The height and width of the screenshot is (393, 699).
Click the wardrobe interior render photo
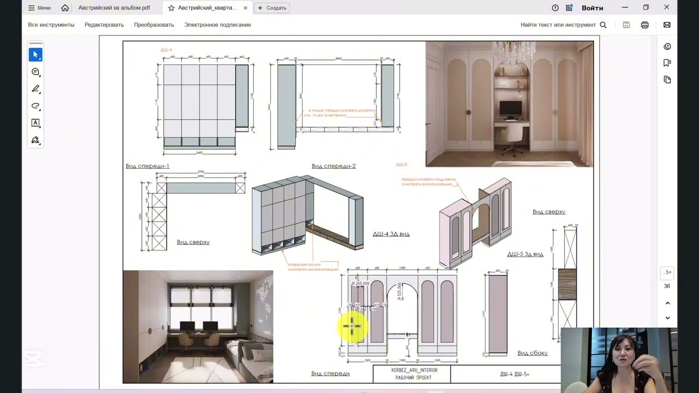click(510, 104)
